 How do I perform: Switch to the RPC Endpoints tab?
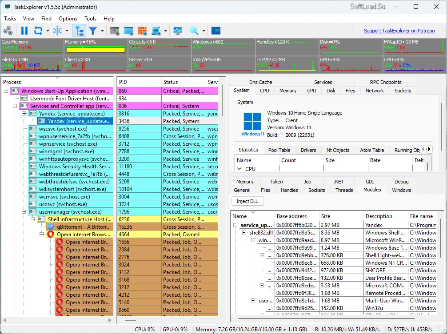click(x=385, y=82)
